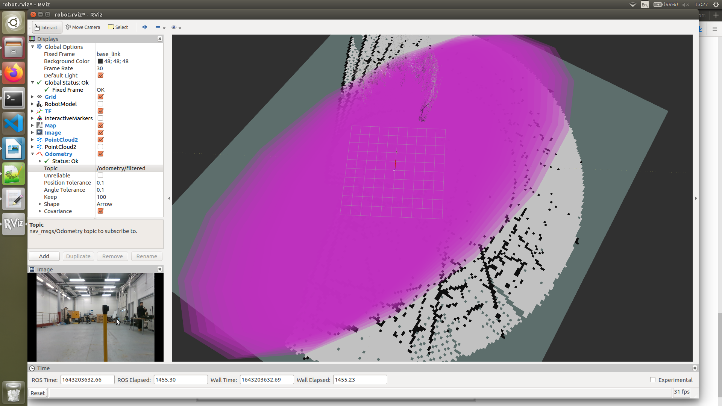722x406 pixels.
Task: Disable the Grid display checkbox
Action: (100, 97)
